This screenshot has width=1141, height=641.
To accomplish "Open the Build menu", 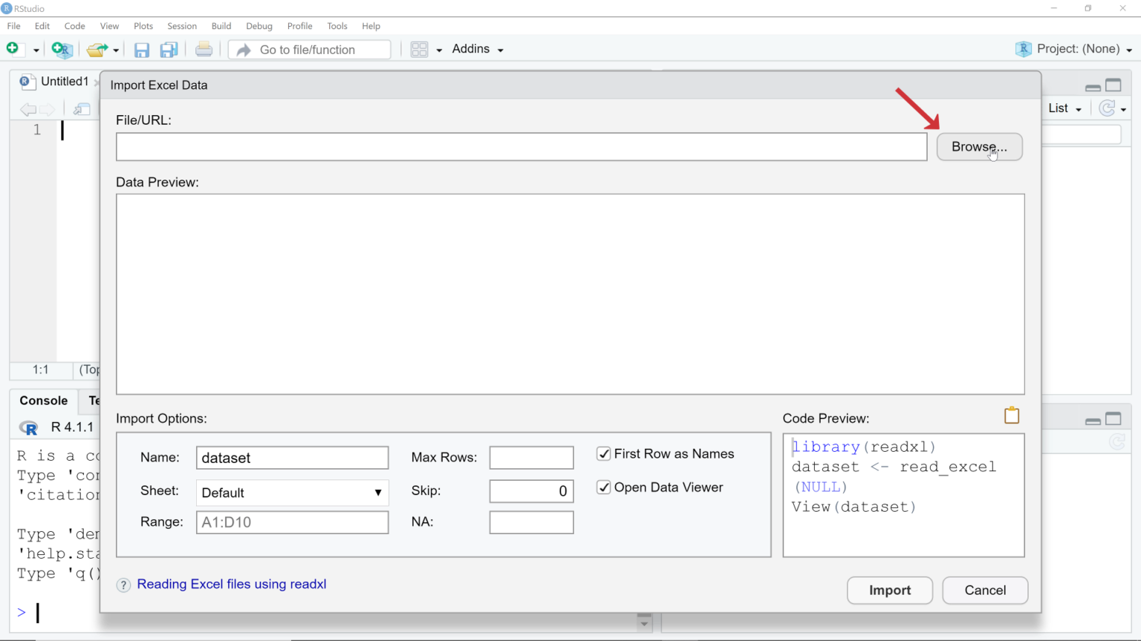I will (221, 26).
